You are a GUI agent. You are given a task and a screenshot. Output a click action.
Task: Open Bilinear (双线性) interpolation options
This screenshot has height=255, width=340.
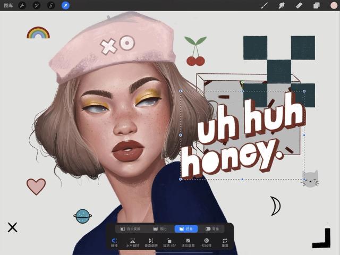click(x=207, y=243)
